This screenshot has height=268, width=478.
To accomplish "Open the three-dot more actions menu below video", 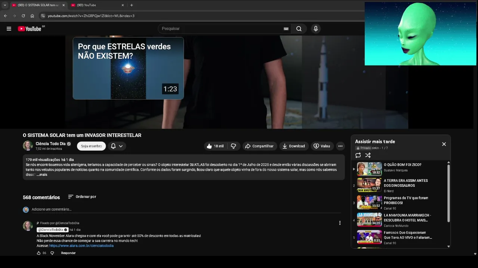I will pos(340,146).
